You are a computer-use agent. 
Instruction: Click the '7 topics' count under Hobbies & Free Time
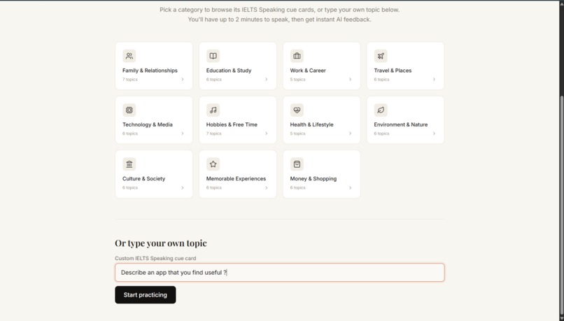coord(213,134)
